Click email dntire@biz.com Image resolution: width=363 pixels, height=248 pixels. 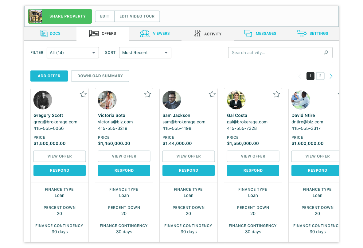(x=307, y=122)
